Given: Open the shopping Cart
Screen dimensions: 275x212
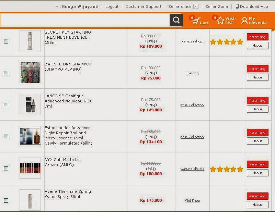Looking at the screenshot, I should click(200, 21).
